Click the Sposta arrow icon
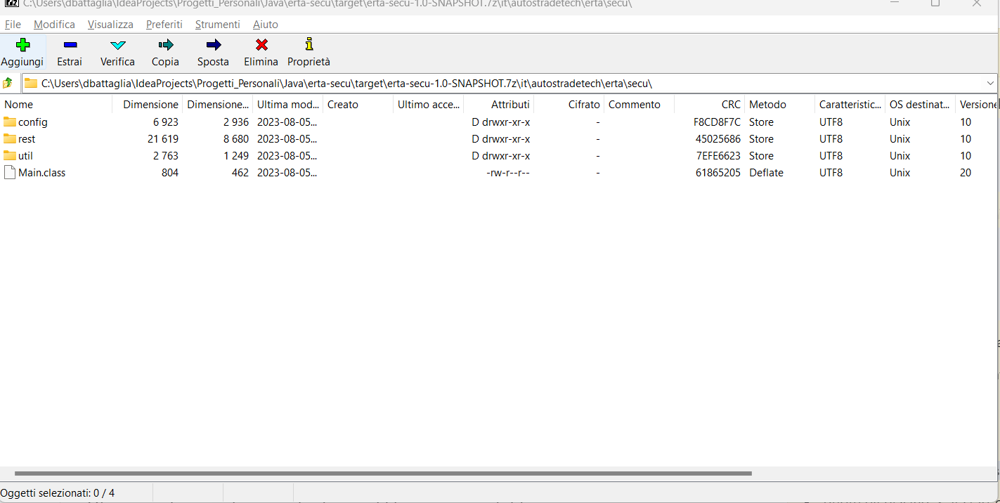This screenshot has width=1000, height=503. click(212, 46)
